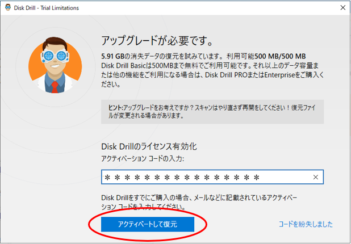Screen dimensions: 351x244
Task: Click the label アクティベーション コードの入力:
Action: click(143, 159)
